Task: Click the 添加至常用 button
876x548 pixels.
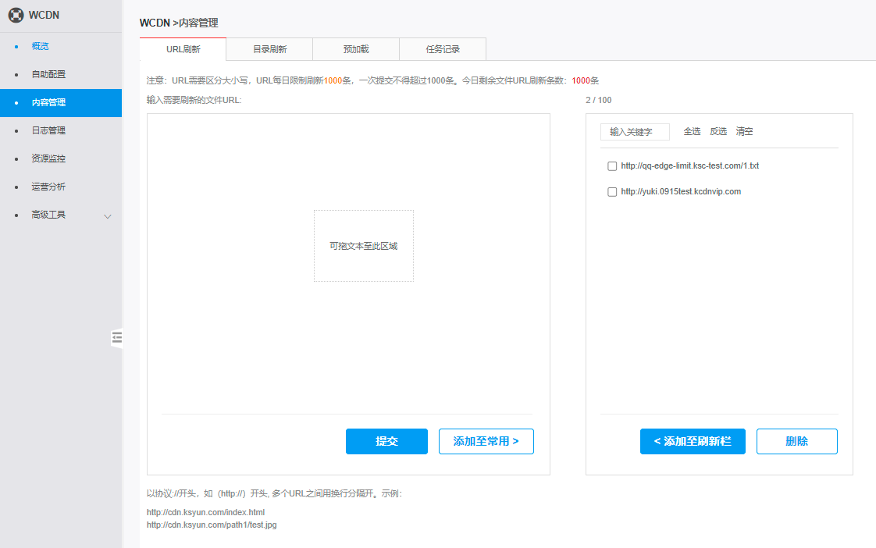Action: [x=486, y=441]
